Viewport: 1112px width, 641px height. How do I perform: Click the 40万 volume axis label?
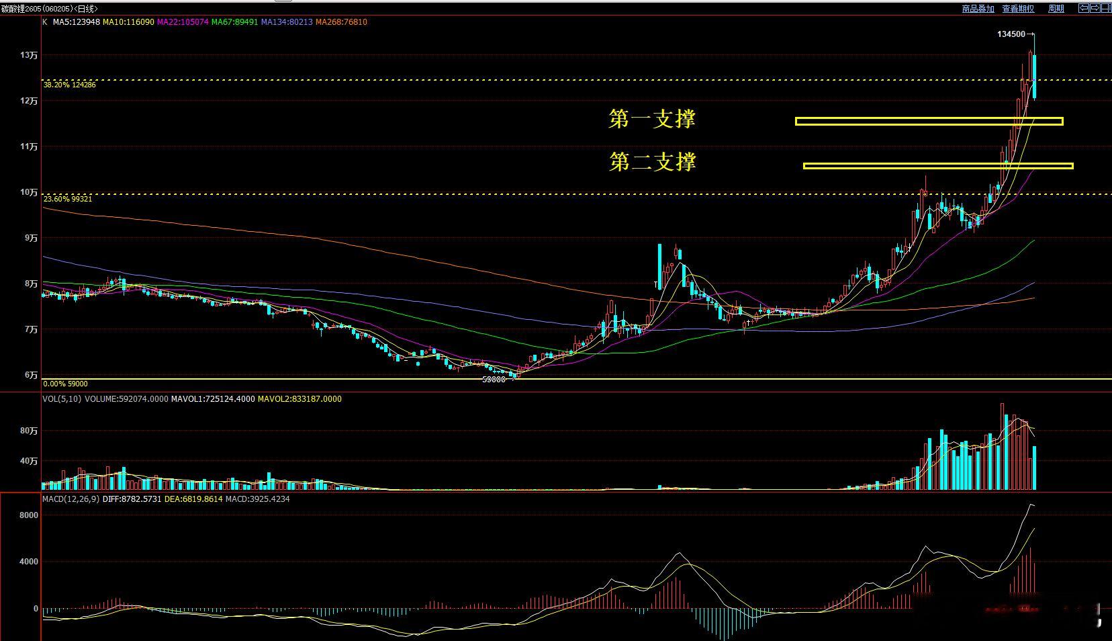[x=29, y=461]
